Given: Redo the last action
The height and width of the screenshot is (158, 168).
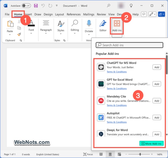Looking at the screenshot, I should 50,6.
